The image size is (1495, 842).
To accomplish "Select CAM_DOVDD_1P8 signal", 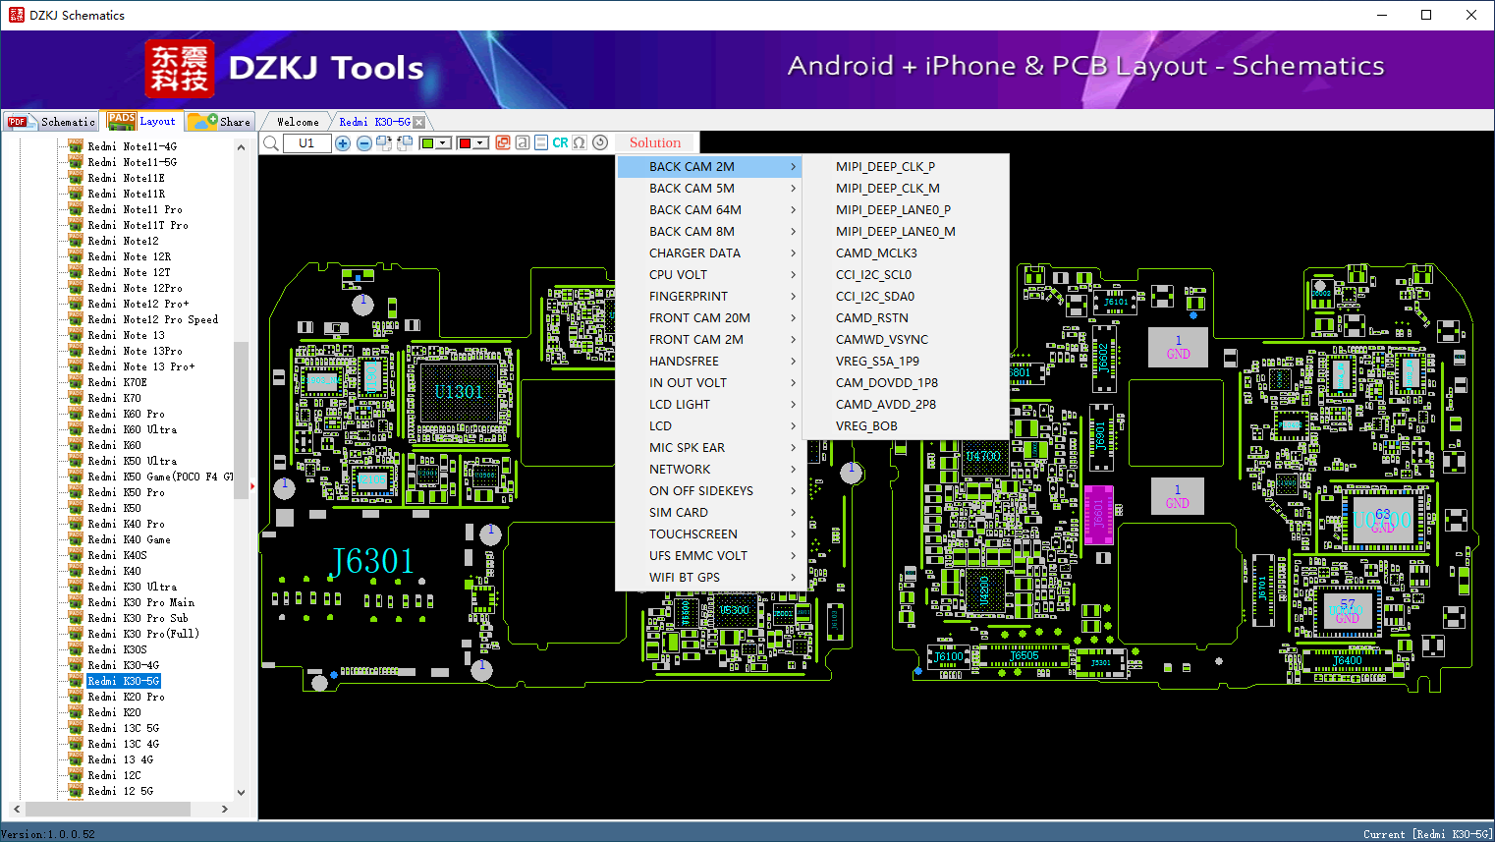I will [906, 383].
